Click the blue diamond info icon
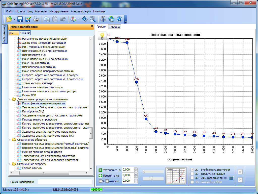Viewport: 258px width, 194px height. tap(85, 19)
